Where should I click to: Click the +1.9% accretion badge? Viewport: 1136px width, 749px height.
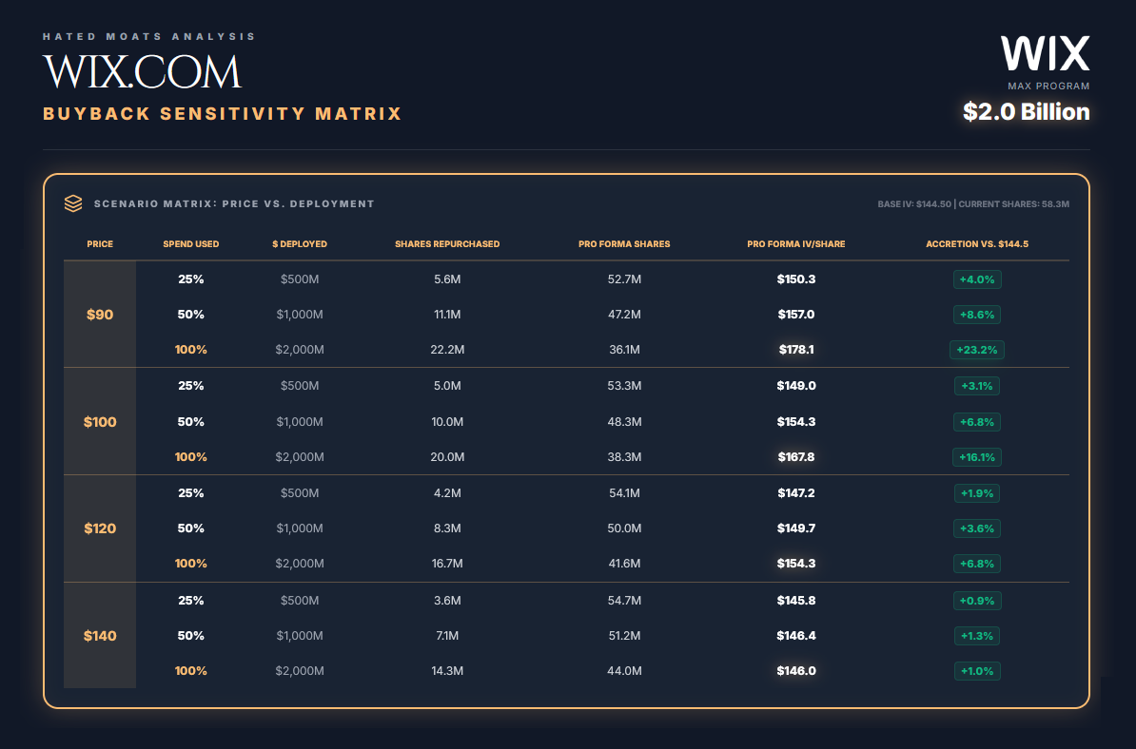point(976,493)
